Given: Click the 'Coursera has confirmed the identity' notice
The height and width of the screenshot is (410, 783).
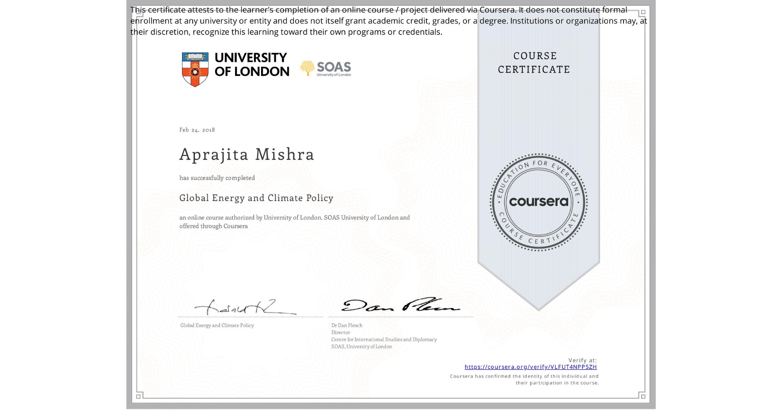Looking at the screenshot, I should click(x=525, y=380).
